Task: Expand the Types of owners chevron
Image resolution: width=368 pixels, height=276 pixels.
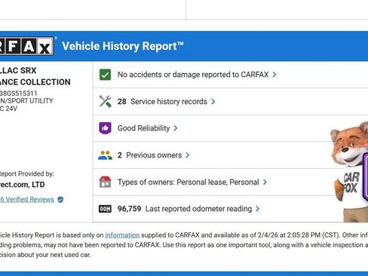Action: pos(265,182)
